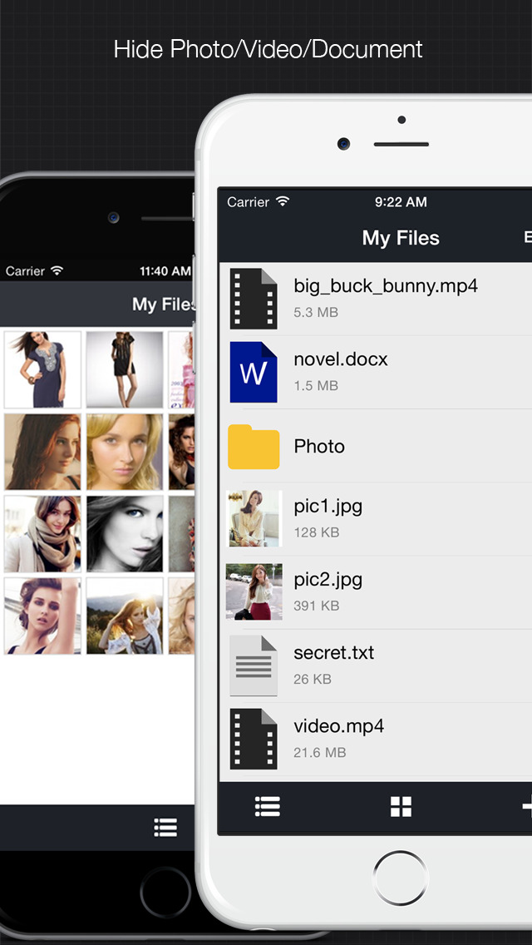Tap the novel.docx Word document icon

pyautogui.click(x=254, y=372)
